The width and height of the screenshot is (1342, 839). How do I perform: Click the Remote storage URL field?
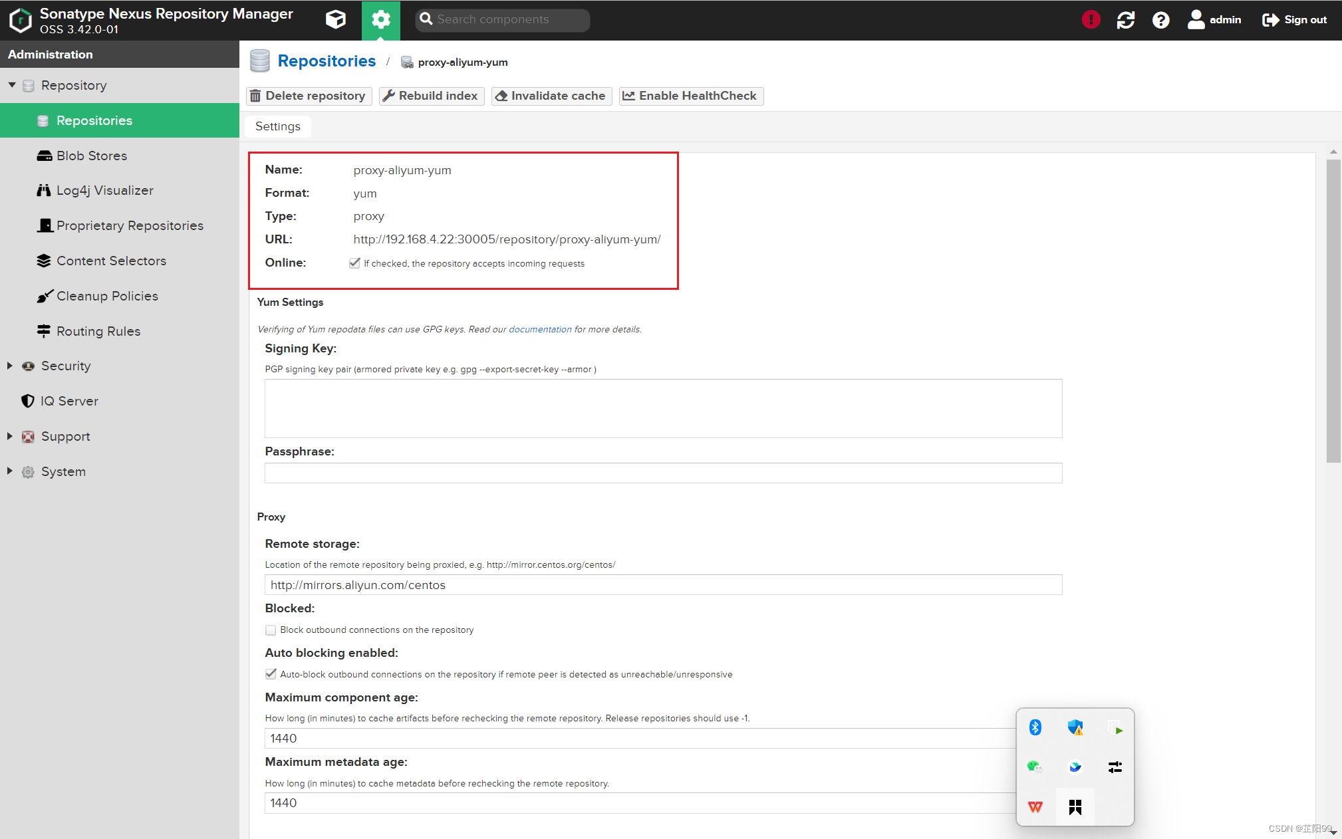[x=663, y=585]
